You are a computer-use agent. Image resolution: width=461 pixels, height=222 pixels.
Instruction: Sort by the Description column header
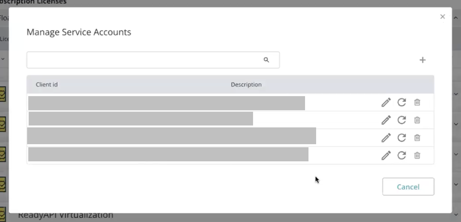[246, 84]
